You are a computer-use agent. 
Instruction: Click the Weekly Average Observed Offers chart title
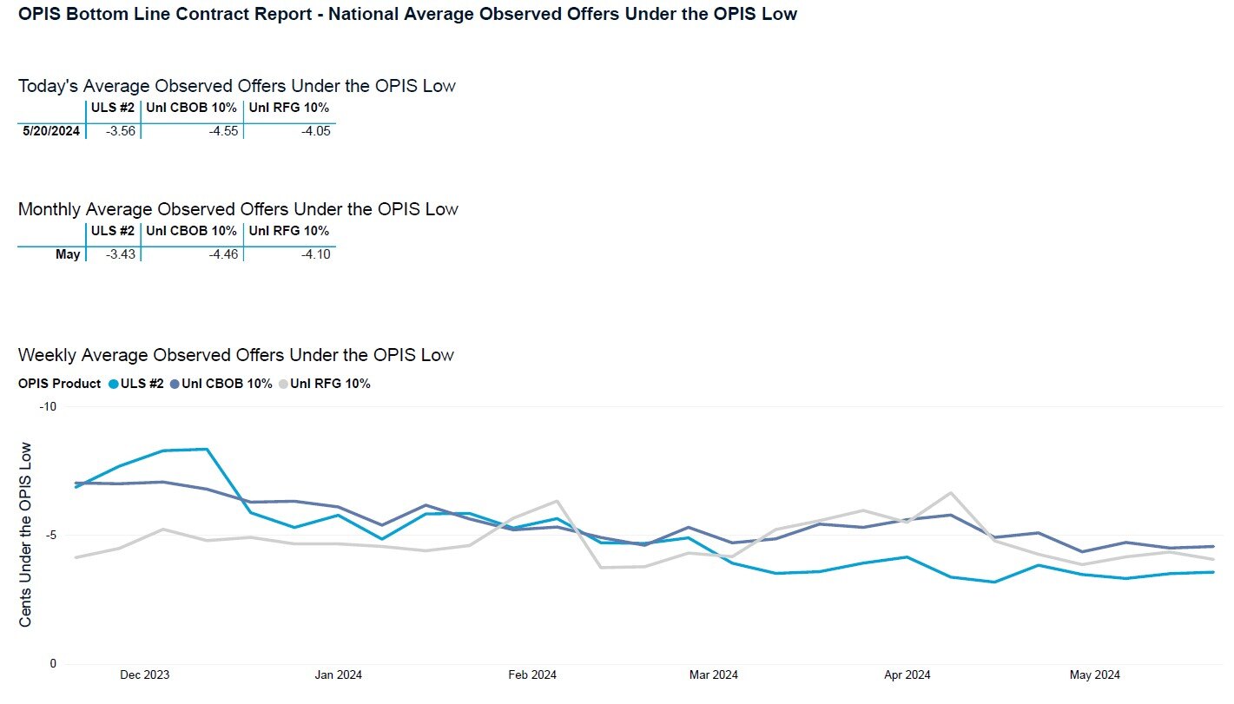coord(235,355)
